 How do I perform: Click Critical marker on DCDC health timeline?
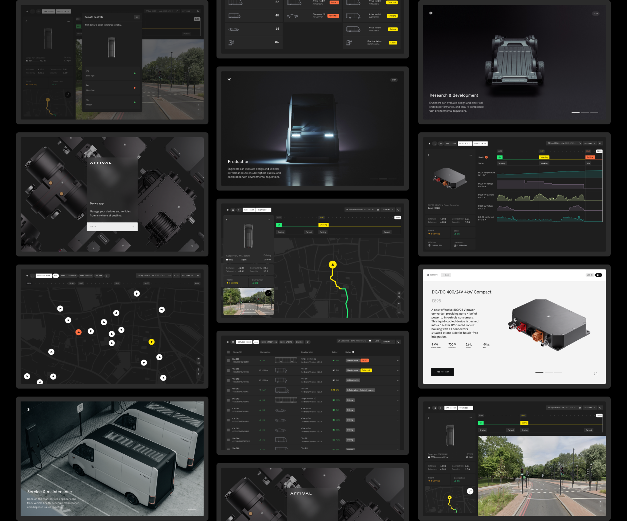coord(590,157)
